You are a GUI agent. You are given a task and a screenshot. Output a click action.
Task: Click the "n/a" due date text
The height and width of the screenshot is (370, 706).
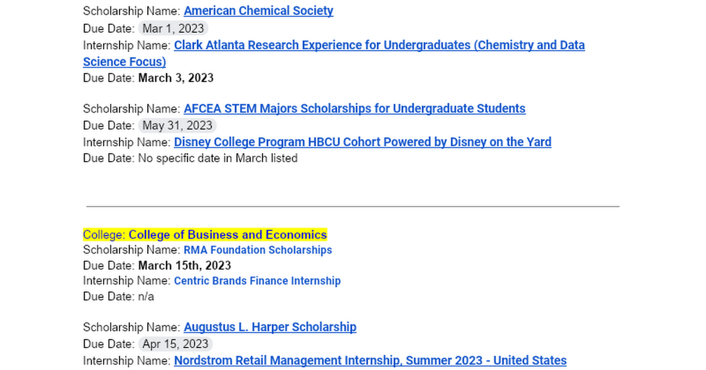pyautogui.click(x=146, y=297)
